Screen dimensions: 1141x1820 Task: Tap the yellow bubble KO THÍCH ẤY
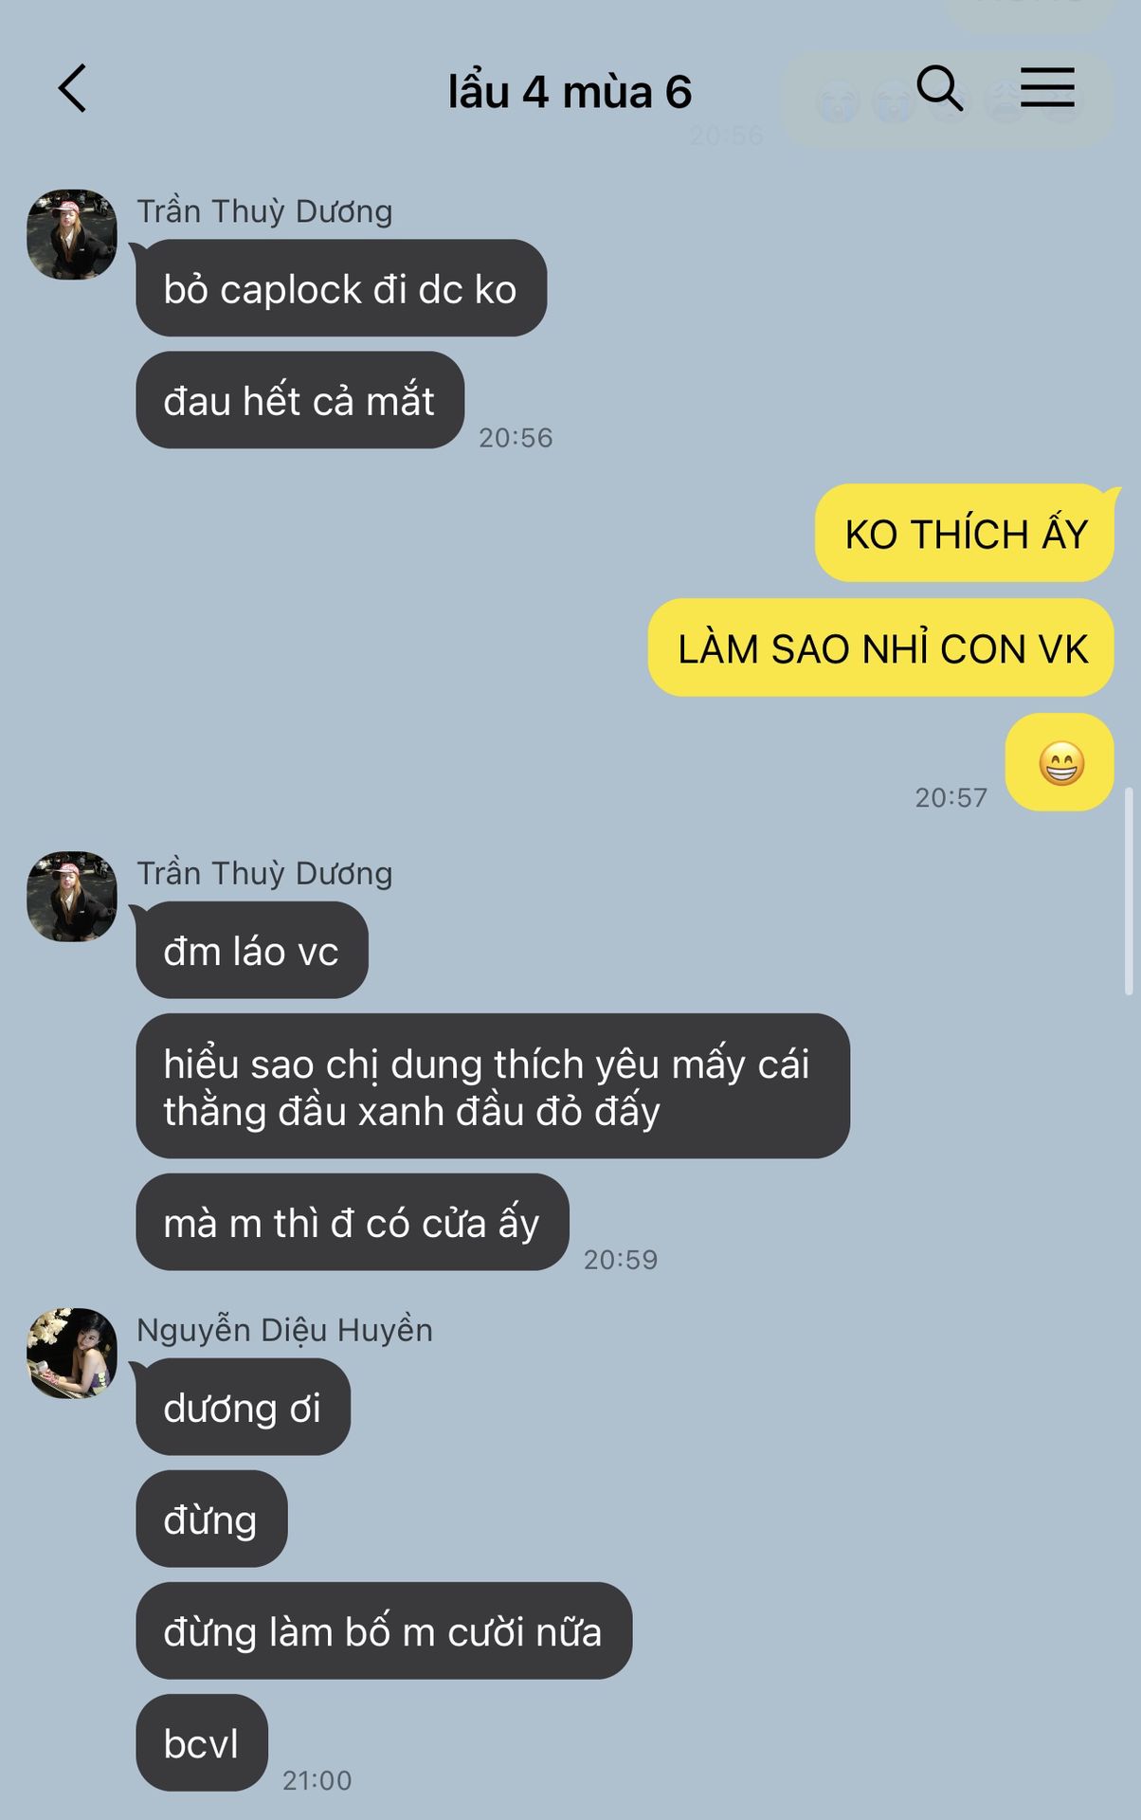point(965,534)
